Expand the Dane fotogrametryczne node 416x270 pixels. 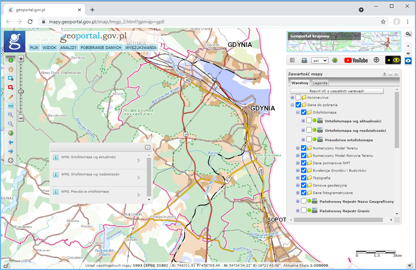(298, 193)
